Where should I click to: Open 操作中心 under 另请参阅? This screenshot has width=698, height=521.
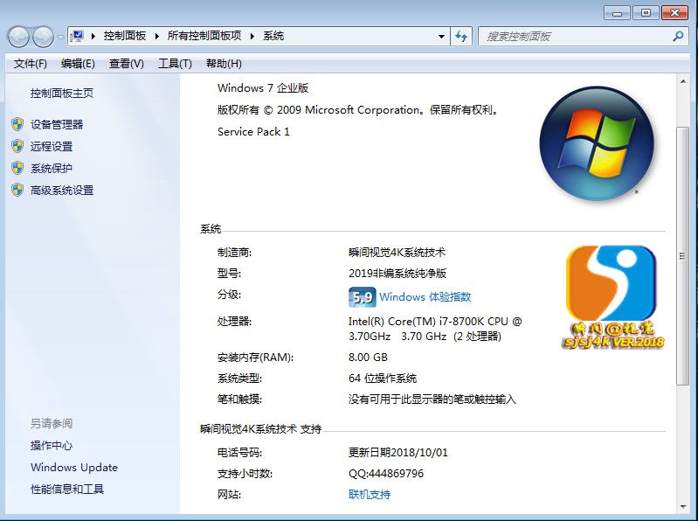point(52,445)
